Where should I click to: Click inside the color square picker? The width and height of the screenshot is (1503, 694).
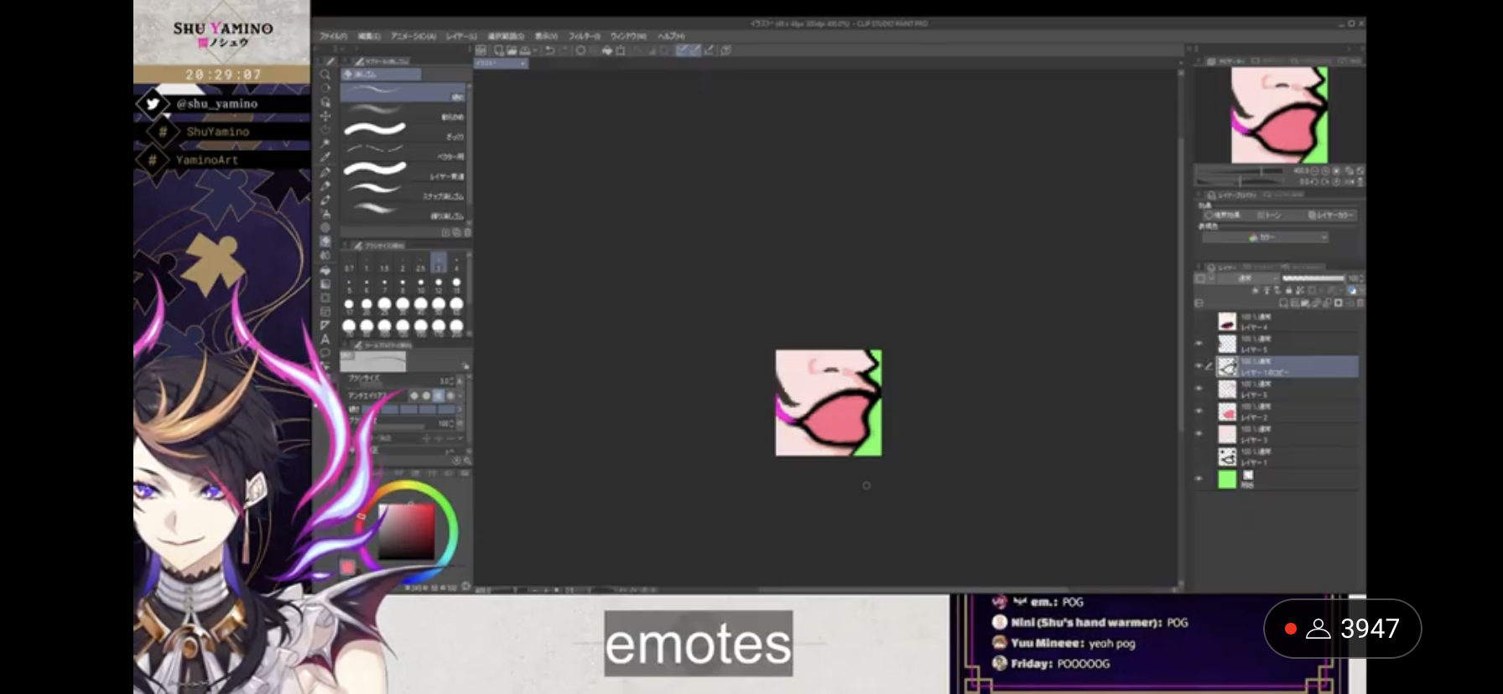click(x=407, y=531)
